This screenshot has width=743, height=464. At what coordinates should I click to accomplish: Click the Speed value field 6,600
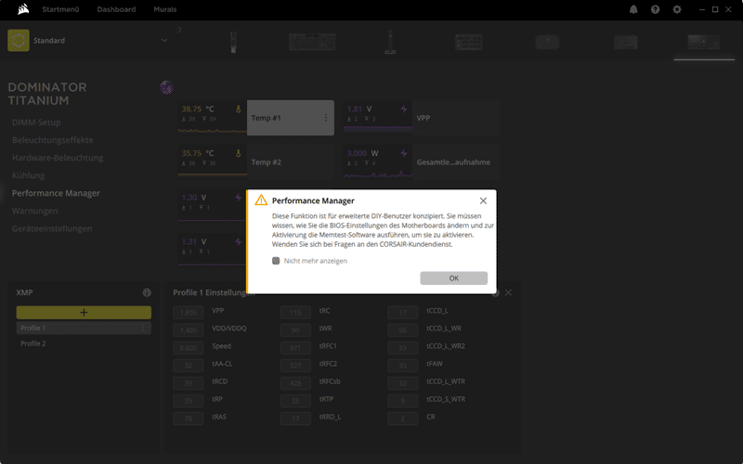189,348
